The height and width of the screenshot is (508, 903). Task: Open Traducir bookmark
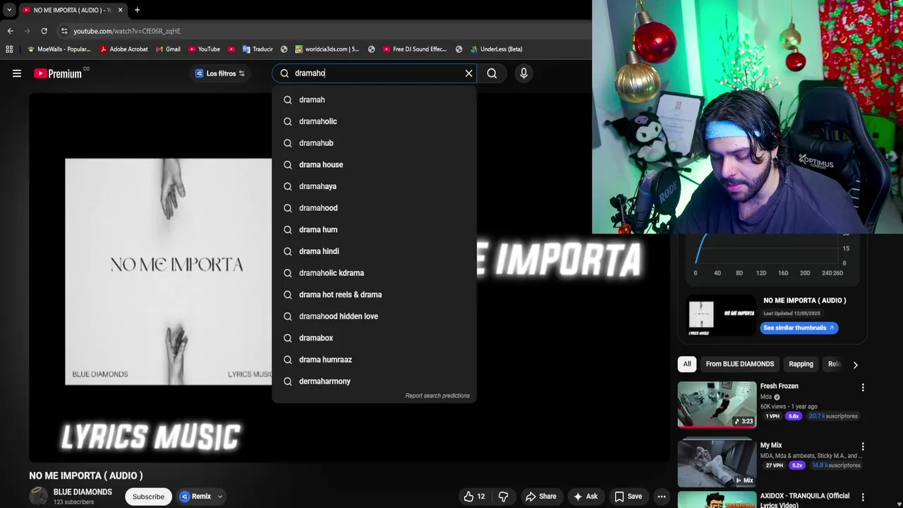[257, 49]
